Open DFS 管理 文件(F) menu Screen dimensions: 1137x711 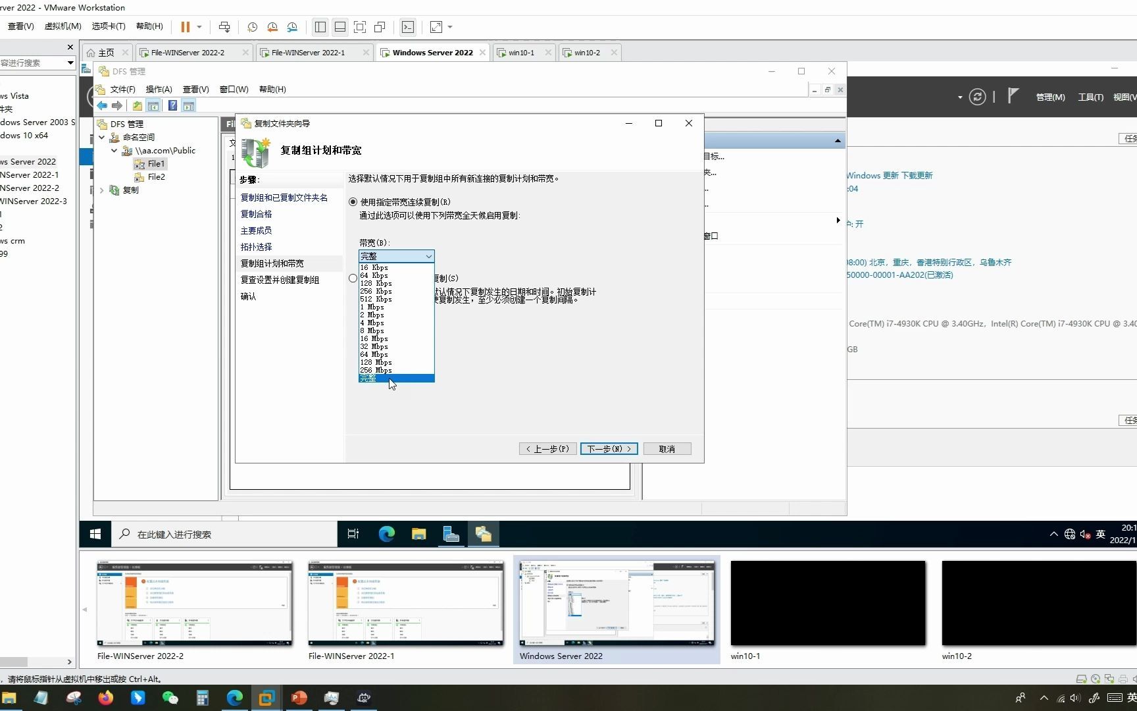coord(122,90)
